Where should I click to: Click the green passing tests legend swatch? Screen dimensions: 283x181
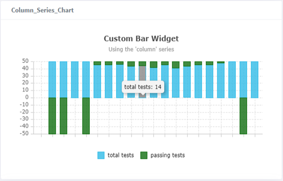pos(144,155)
